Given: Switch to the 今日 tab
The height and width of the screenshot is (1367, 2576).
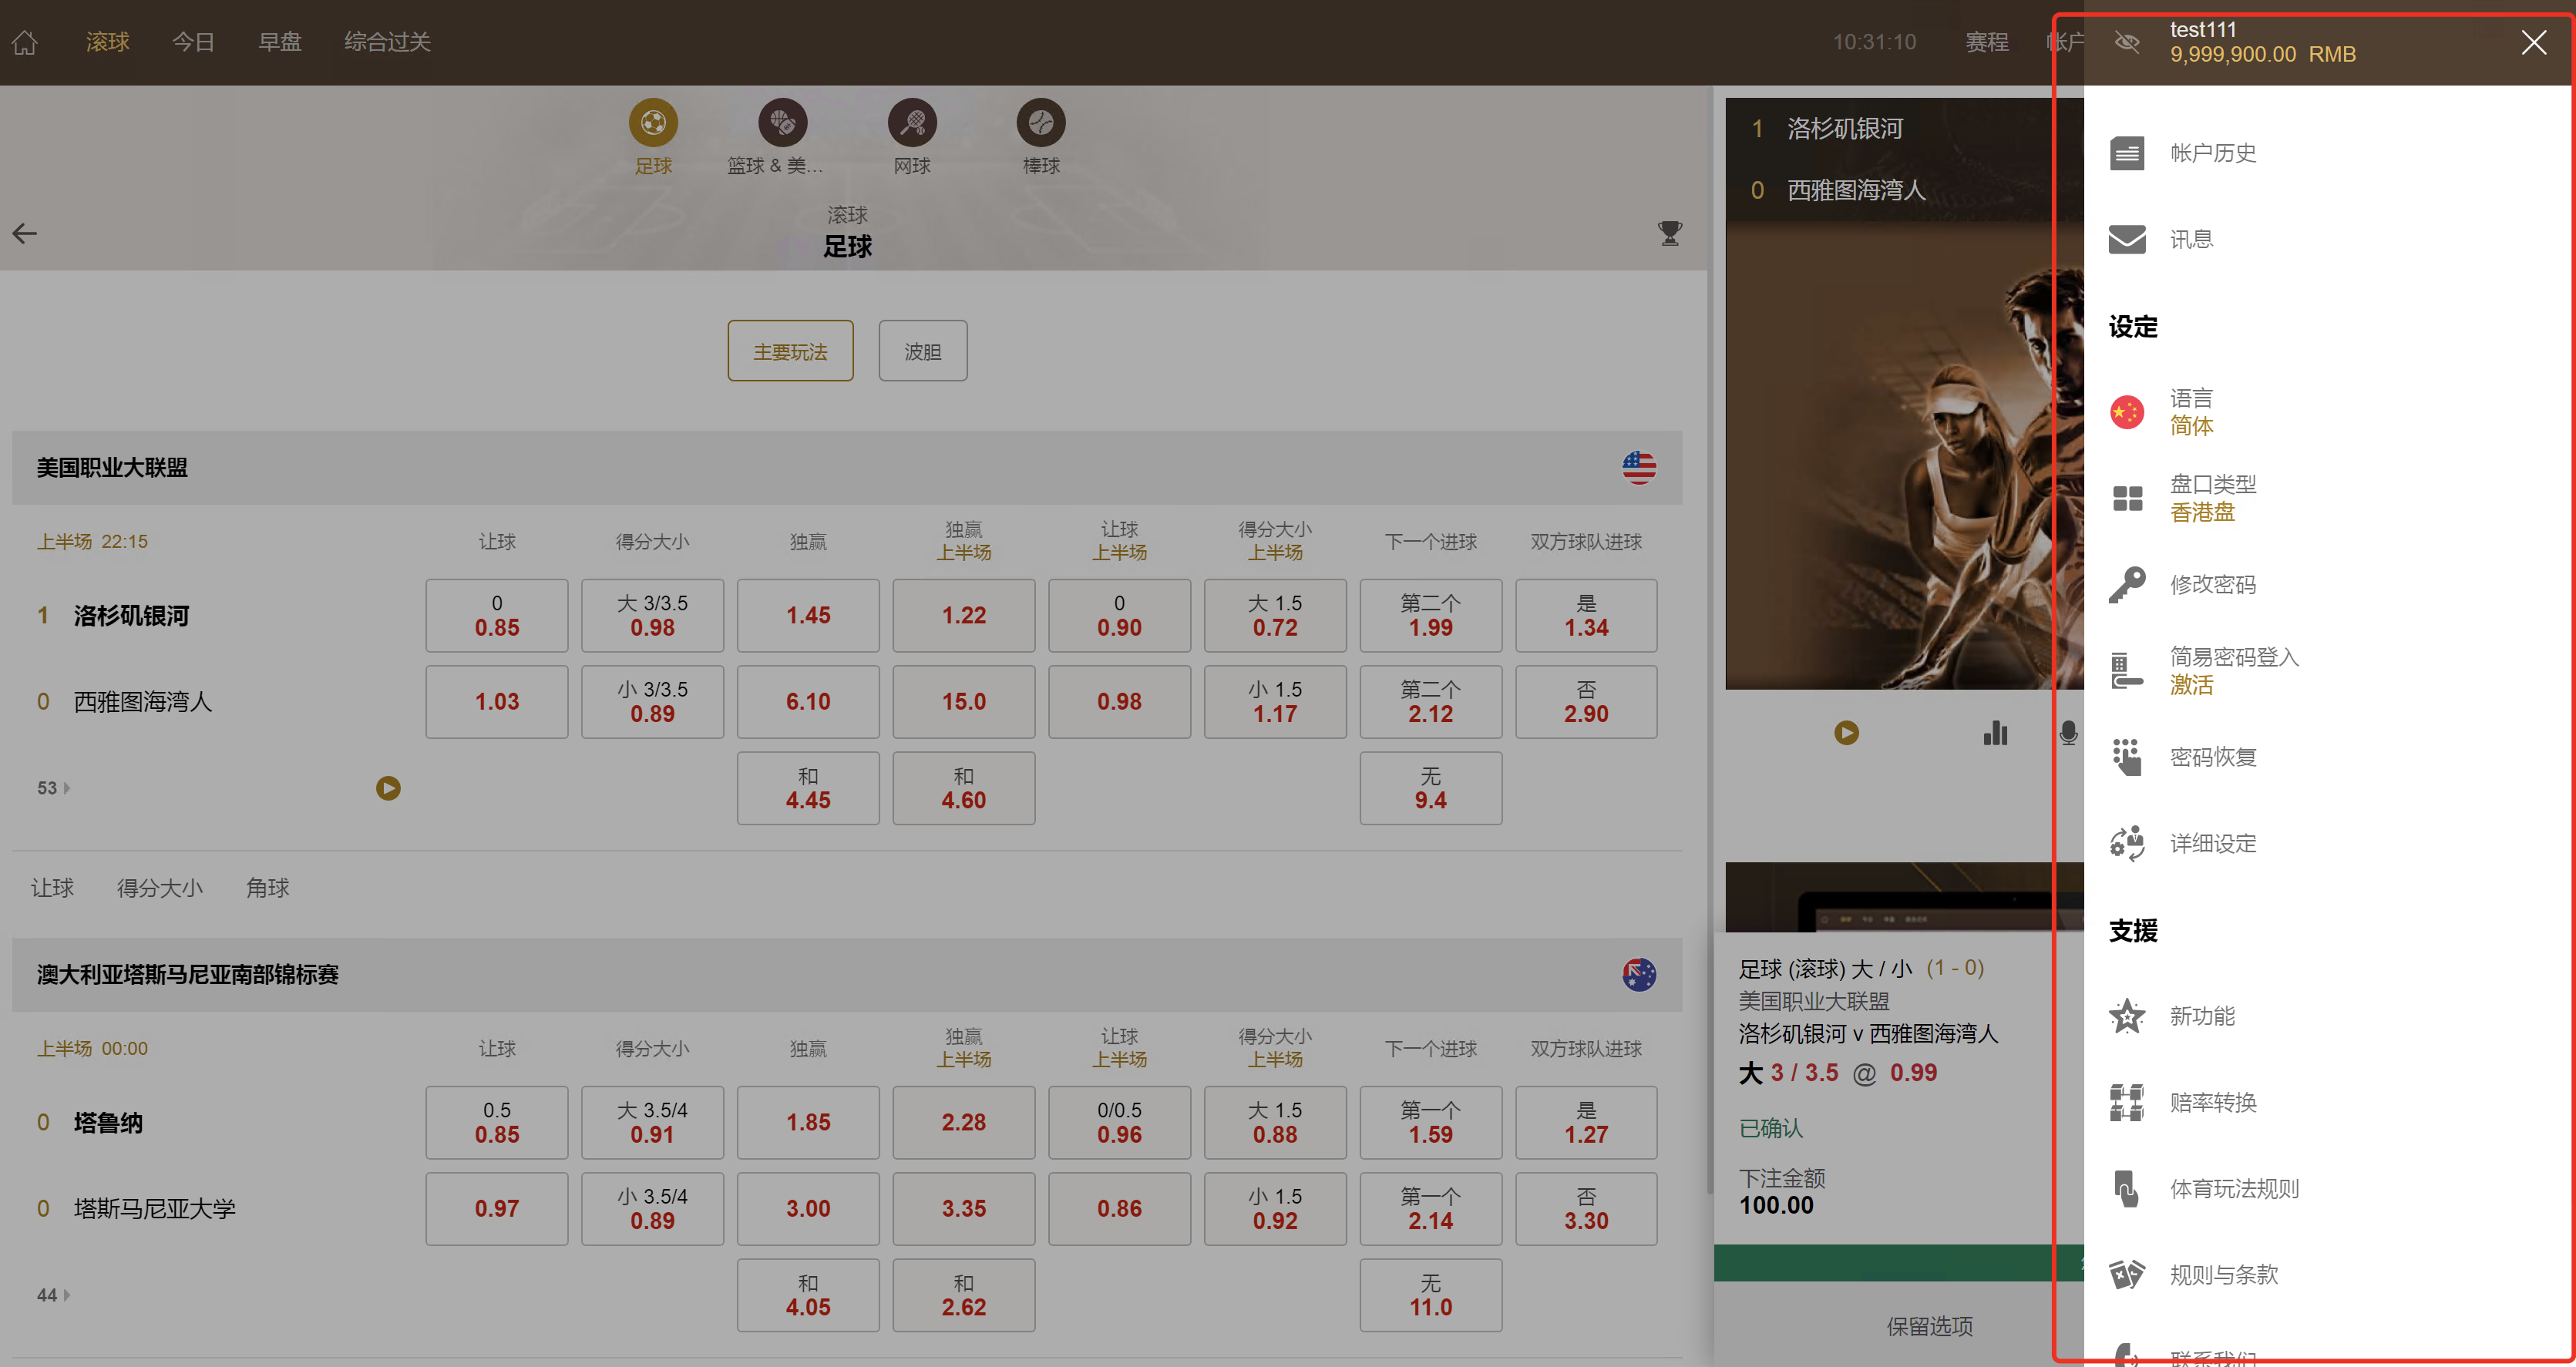Looking at the screenshot, I should tap(193, 42).
